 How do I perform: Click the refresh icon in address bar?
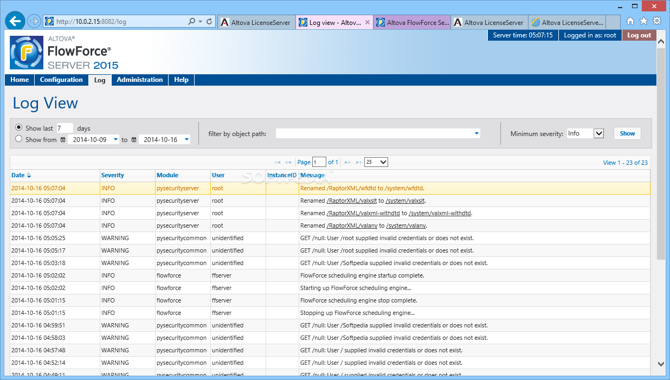pyautogui.click(x=210, y=22)
